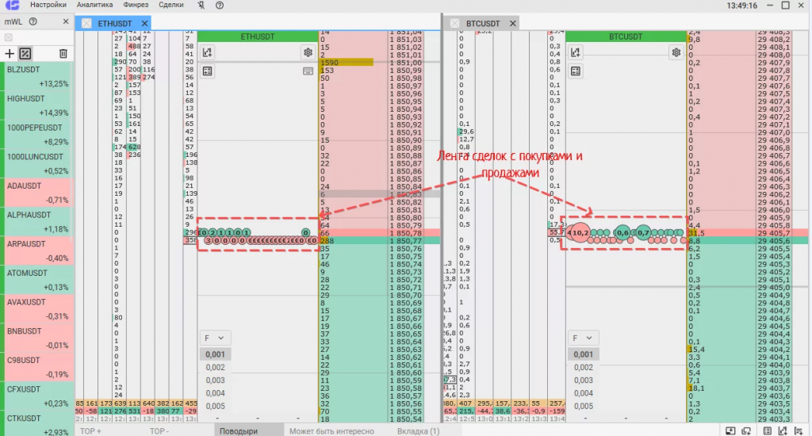The image size is (812, 436).
Task: Open the BTCUSDT panel gear settings
Action: click(676, 52)
